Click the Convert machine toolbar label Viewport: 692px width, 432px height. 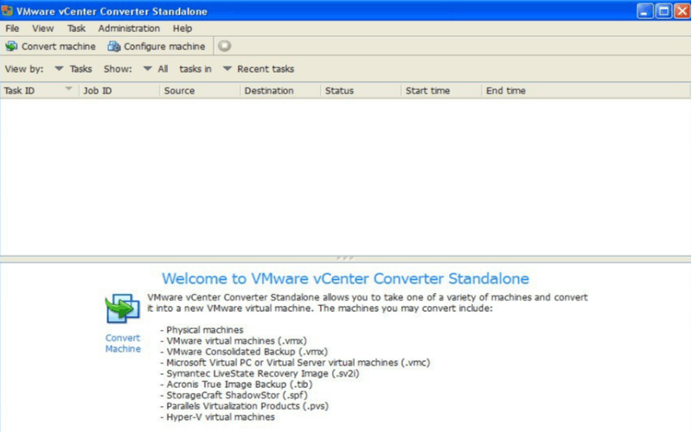click(x=58, y=47)
